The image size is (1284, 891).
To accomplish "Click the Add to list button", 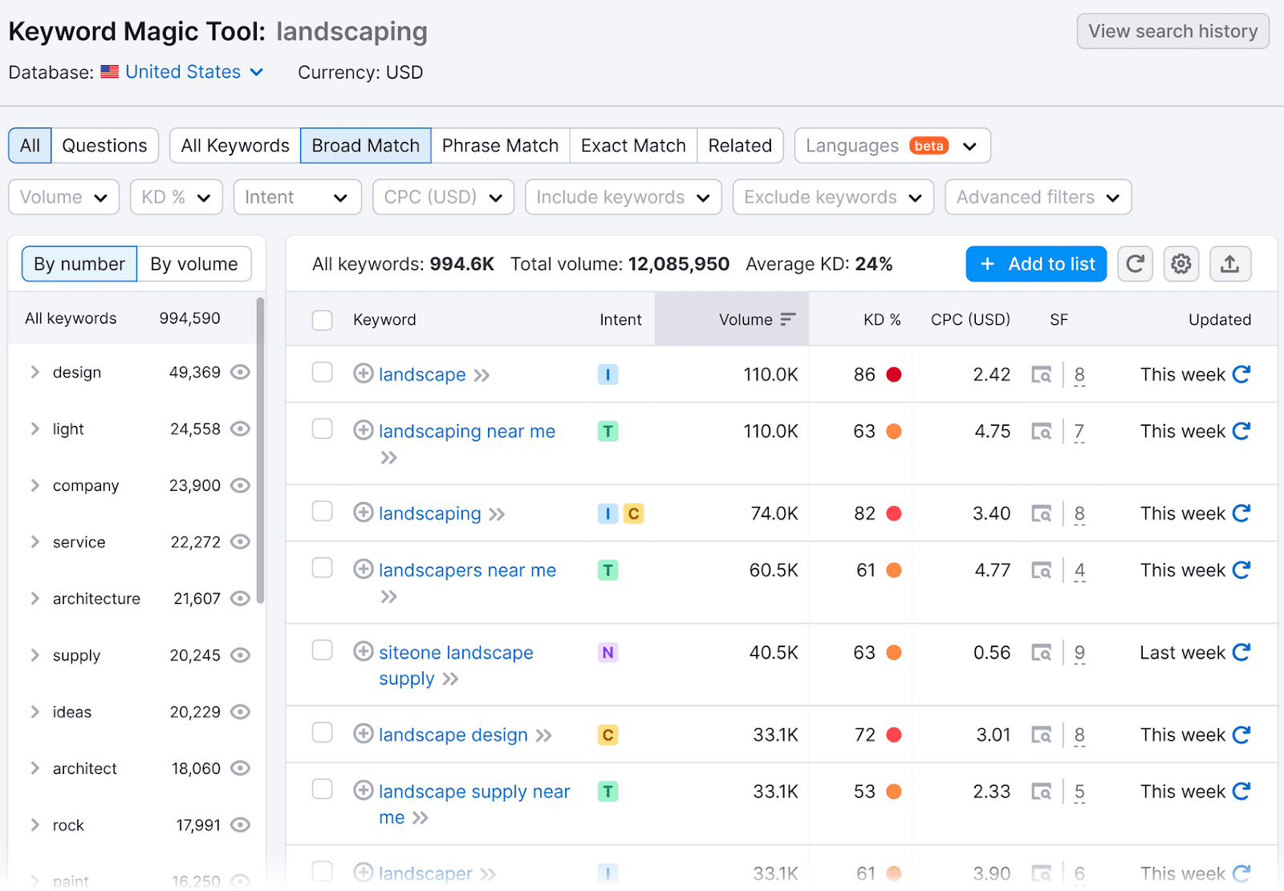I will click(x=1035, y=263).
